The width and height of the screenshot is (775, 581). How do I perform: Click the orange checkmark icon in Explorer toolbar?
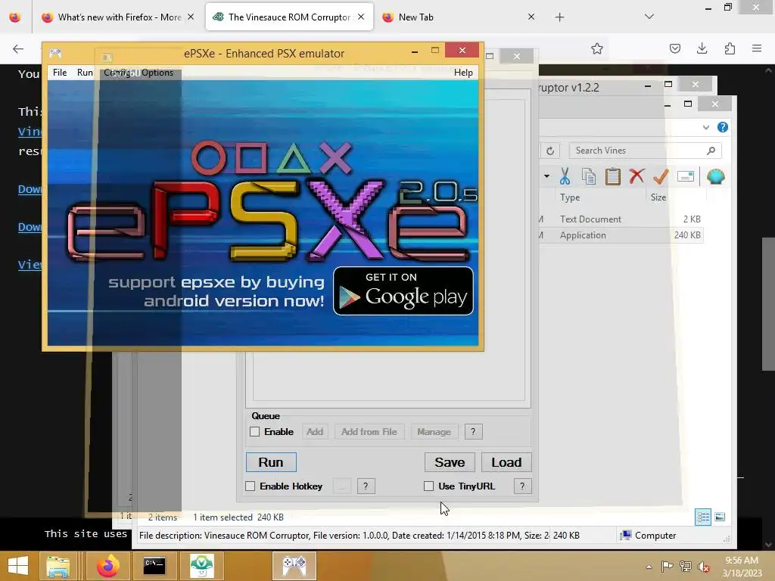click(x=661, y=176)
